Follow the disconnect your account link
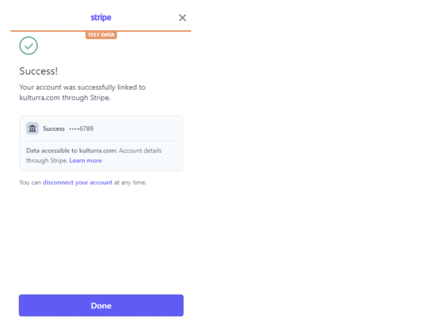The image size is (426, 319). tap(77, 182)
